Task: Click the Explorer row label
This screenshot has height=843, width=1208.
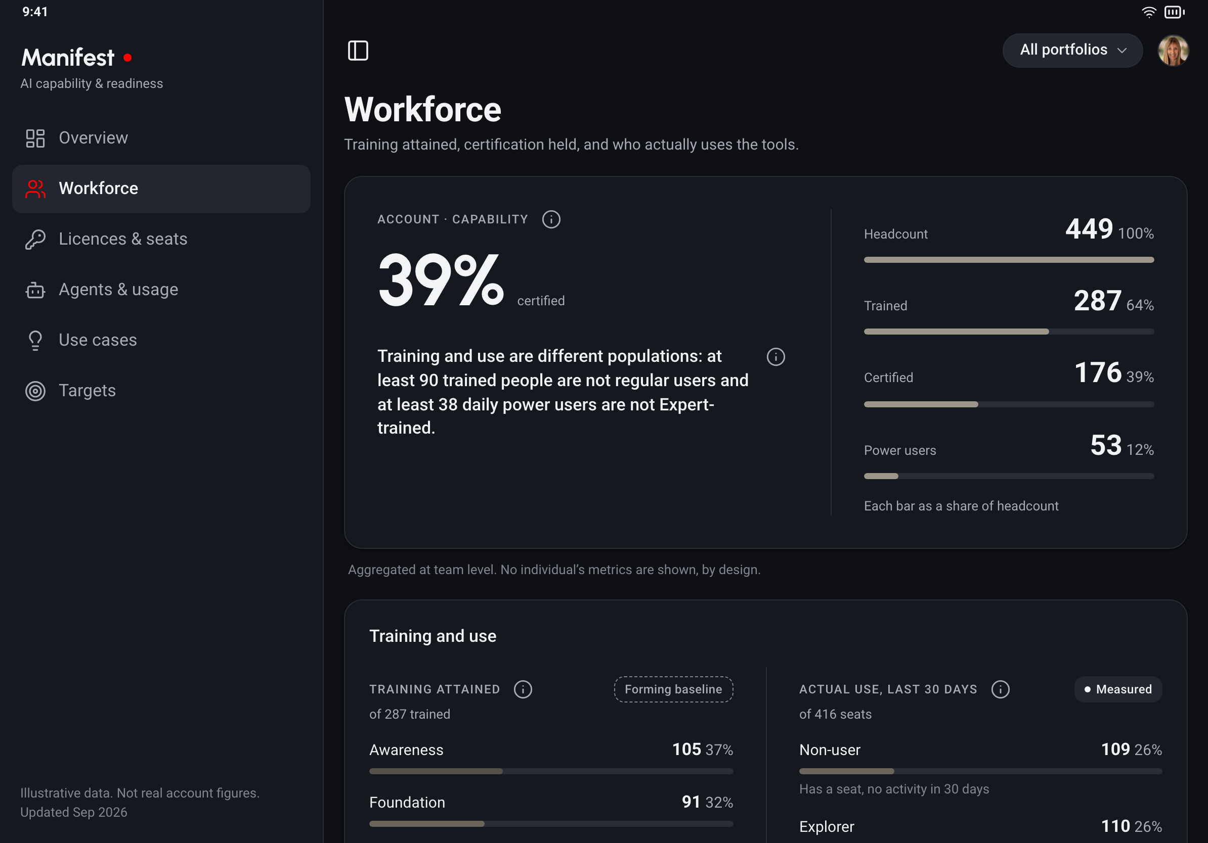Action: click(827, 827)
